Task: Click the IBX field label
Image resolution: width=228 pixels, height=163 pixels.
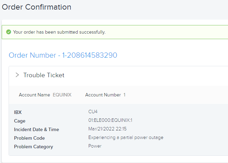Action: click(x=18, y=112)
